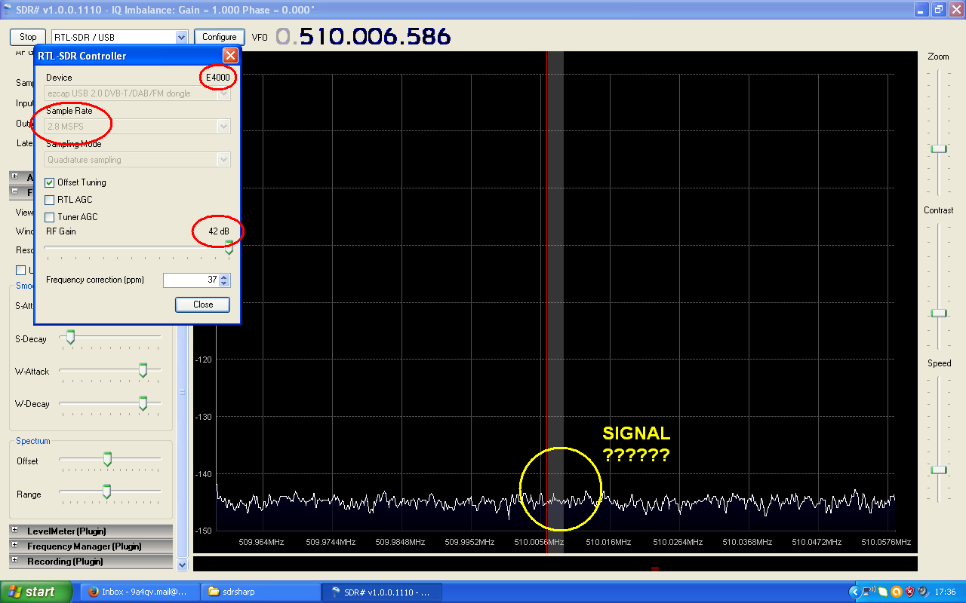Click the SDR# title bar icon
966x603 pixels.
tap(6, 9)
